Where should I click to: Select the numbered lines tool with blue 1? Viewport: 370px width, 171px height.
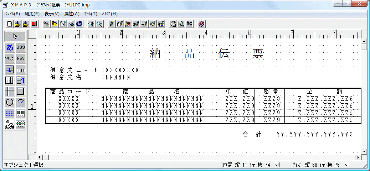[21, 81]
